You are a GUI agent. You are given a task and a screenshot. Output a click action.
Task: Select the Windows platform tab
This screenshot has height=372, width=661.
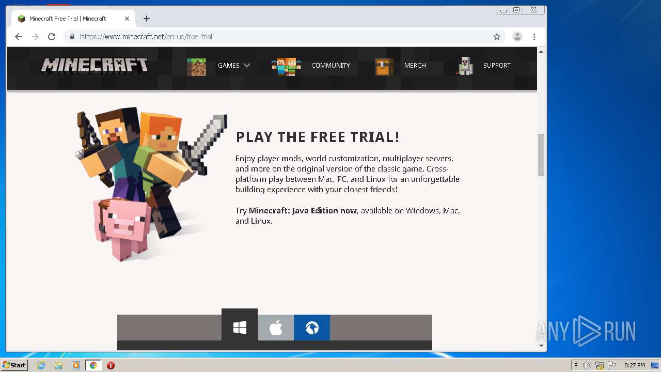pyautogui.click(x=240, y=328)
